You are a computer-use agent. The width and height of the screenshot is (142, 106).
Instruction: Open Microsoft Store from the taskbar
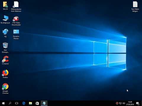(37, 103)
